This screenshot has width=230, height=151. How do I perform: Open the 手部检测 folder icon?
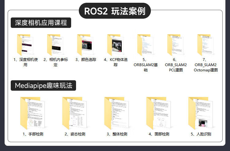[33, 113]
